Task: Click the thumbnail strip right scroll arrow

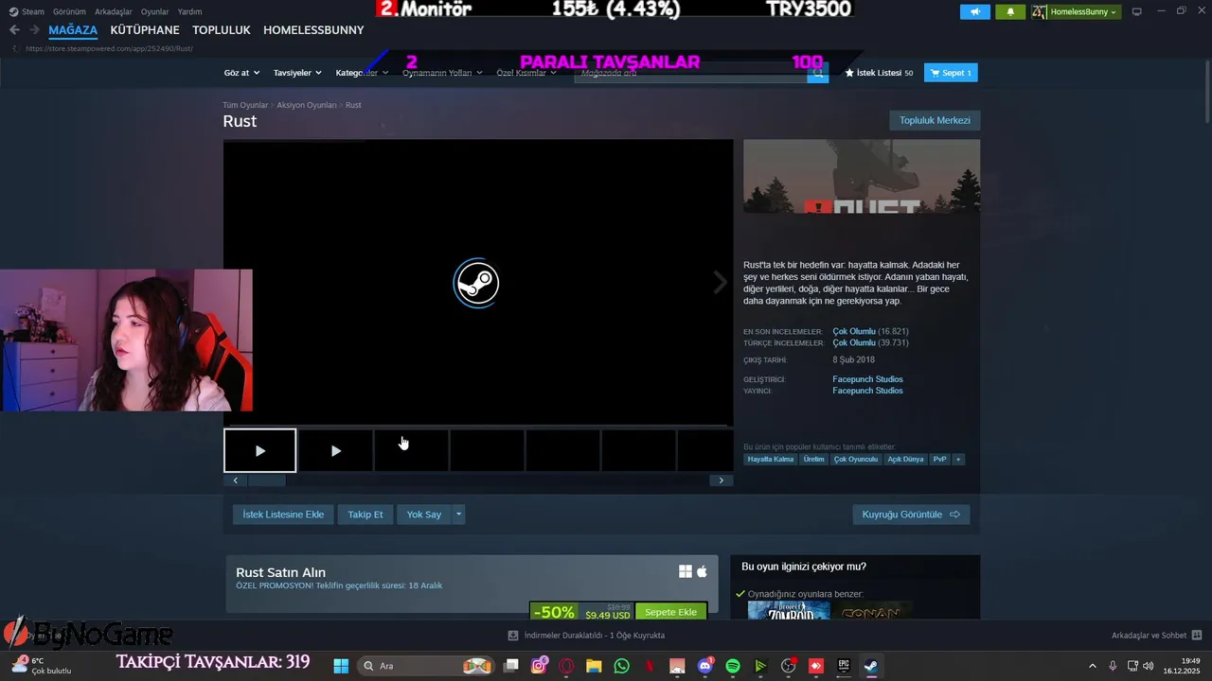Action: coord(721,480)
